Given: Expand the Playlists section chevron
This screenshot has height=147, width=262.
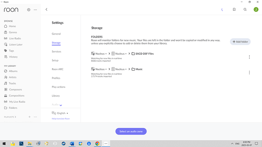Looking at the screenshot, I should coord(15,117).
